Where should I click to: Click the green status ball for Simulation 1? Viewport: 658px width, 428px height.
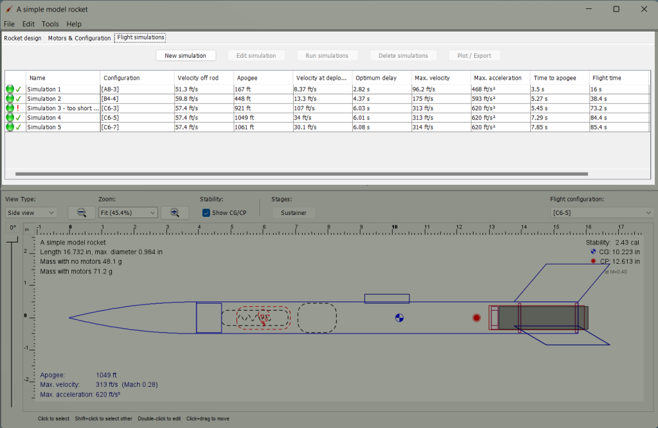pyautogui.click(x=10, y=89)
